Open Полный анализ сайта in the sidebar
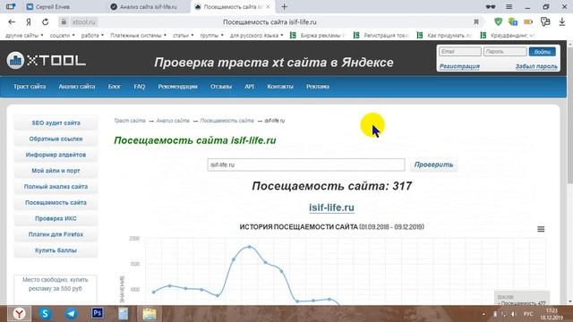Image resolution: width=573 pixels, height=322 pixels. click(56, 187)
